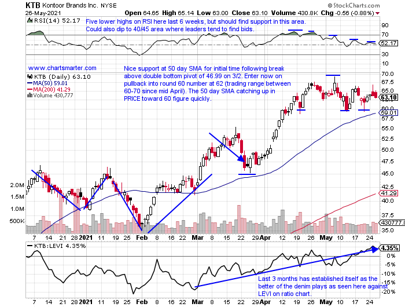Click the 63.10 last price tag
The image size is (405, 307).
[389, 97]
